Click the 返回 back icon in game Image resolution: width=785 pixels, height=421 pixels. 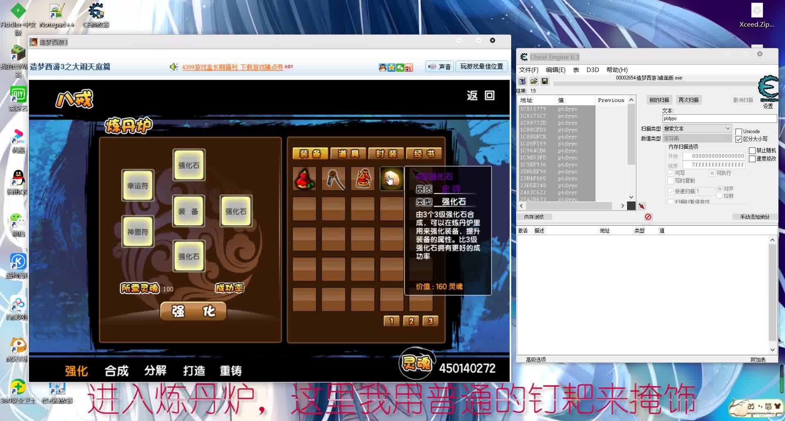481,95
